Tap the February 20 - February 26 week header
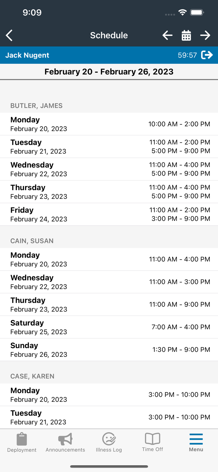Image resolution: width=218 pixels, height=472 pixels. tap(109, 72)
